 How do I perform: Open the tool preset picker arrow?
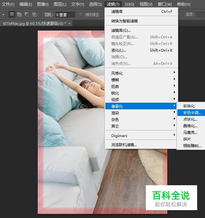click(x=3, y=14)
